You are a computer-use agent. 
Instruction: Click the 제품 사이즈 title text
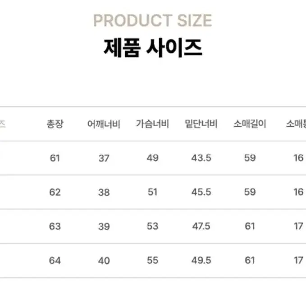pos(153,48)
